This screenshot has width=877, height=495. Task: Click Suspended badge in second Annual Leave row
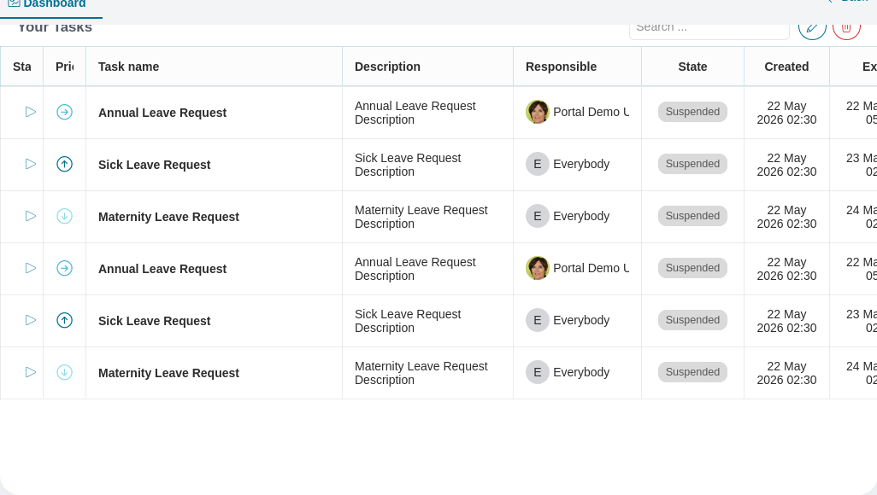[692, 268]
